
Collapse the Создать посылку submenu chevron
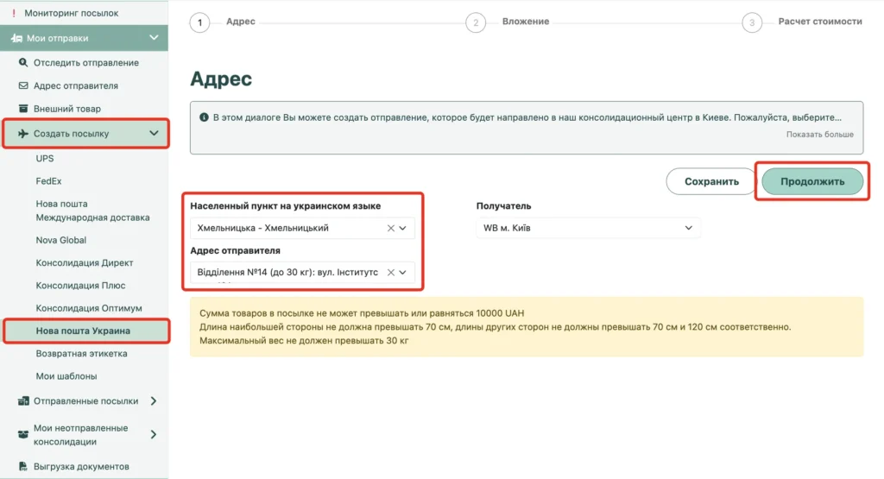point(154,134)
